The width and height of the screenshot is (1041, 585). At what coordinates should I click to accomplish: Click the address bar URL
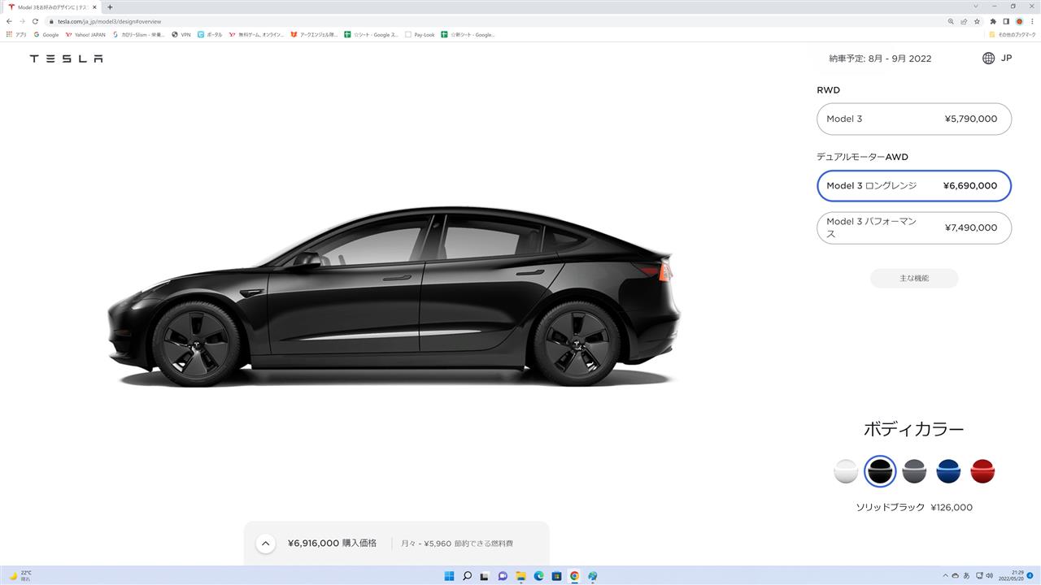[x=109, y=21]
